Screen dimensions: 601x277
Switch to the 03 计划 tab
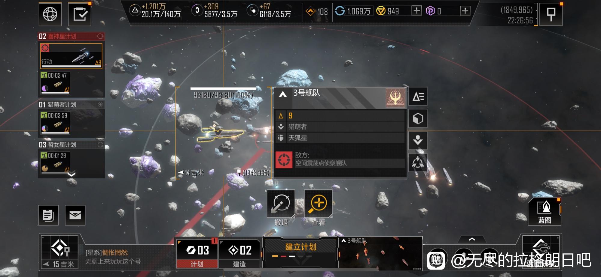coord(197,253)
